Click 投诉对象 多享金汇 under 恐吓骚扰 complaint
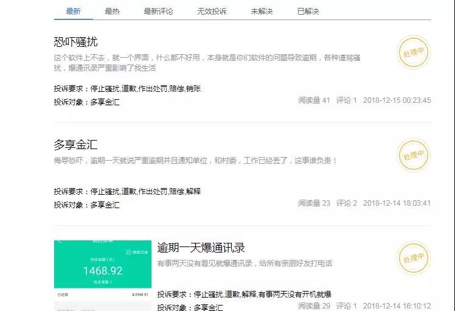This screenshot has width=455, height=311. pos(87,102)
